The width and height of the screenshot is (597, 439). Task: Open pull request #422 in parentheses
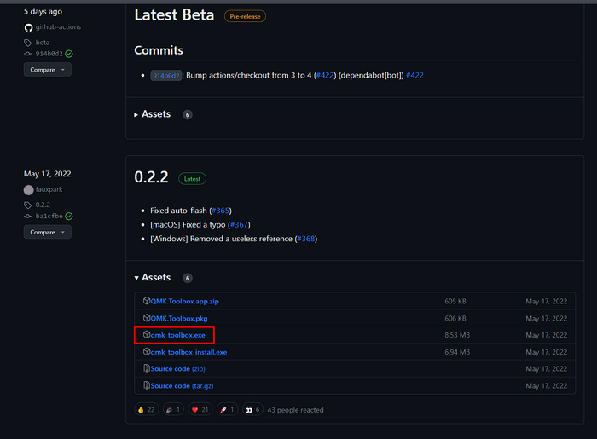click(325, 75)
